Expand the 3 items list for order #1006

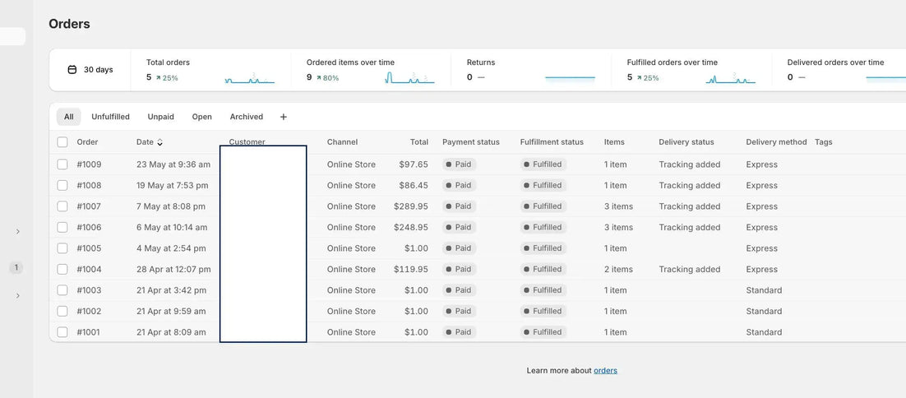[618, 228]
